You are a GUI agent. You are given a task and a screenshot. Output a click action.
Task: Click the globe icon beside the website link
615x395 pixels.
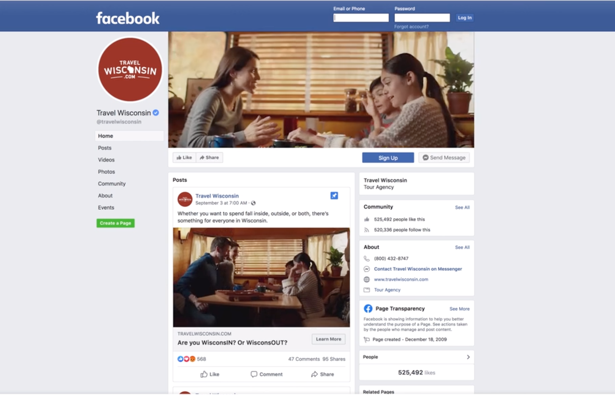367,279
